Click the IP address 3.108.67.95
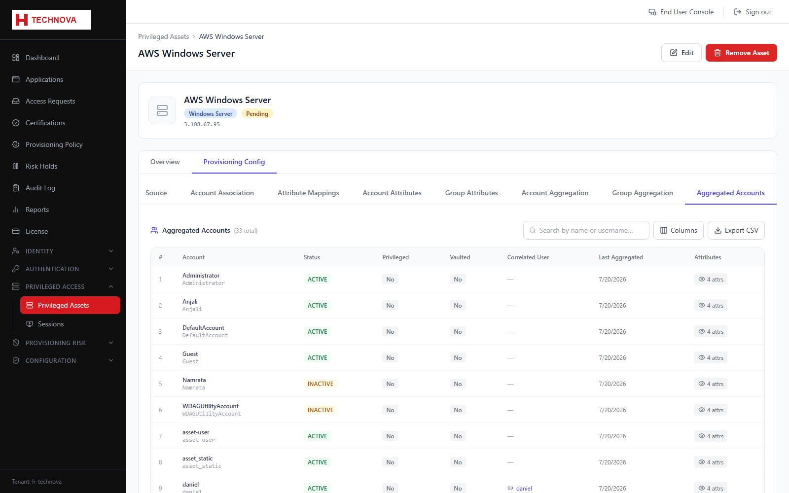Screen dimensions: 789x493 202,124
